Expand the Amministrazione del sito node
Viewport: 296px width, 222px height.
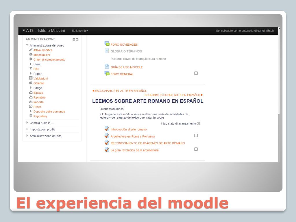point(27,136)
